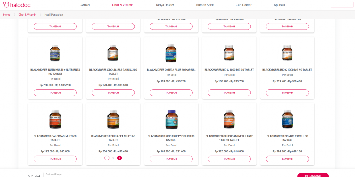The width and height of the screenshot is (355, 177).
Task: Add Blackmores Odourless Garlic with TAMBAH
Action: click(113, 93)
